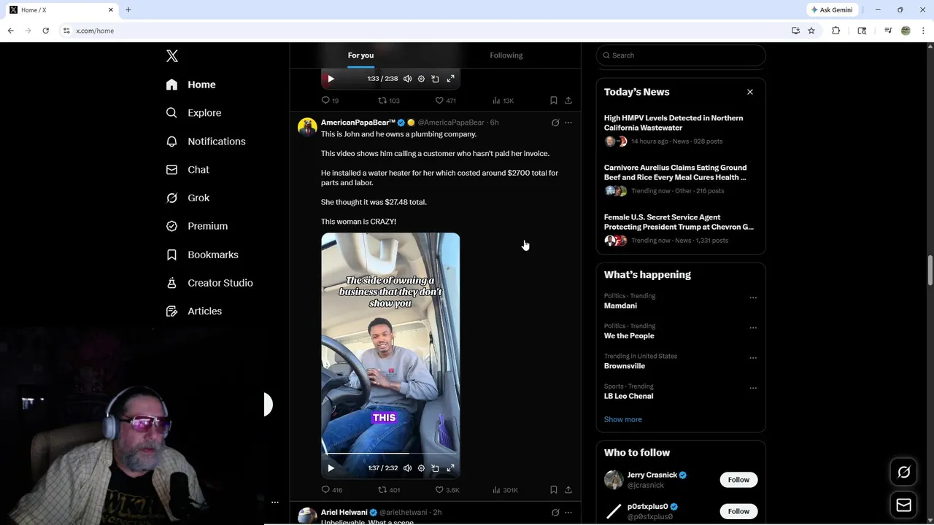Open Grok in the sidebar
The image size is (934, 525).
[x=188, y=198]
